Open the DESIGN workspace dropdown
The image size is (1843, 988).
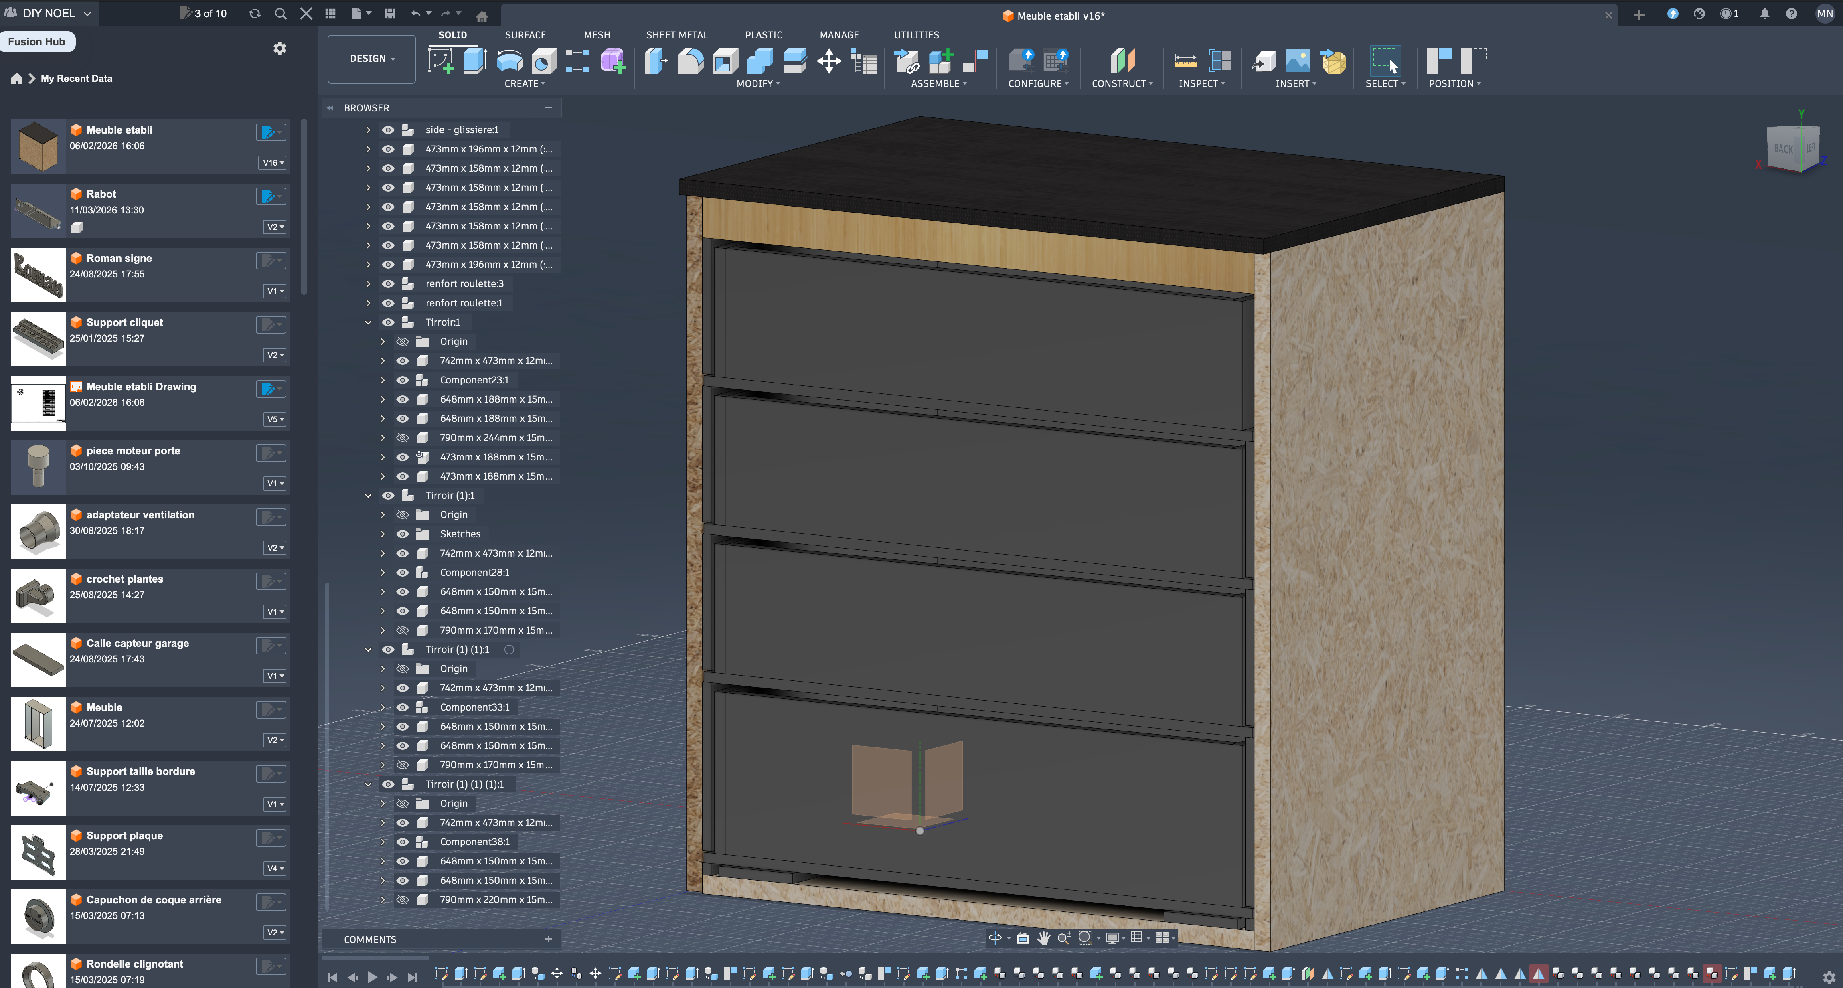pyautogui.click(x=371, y=59)
